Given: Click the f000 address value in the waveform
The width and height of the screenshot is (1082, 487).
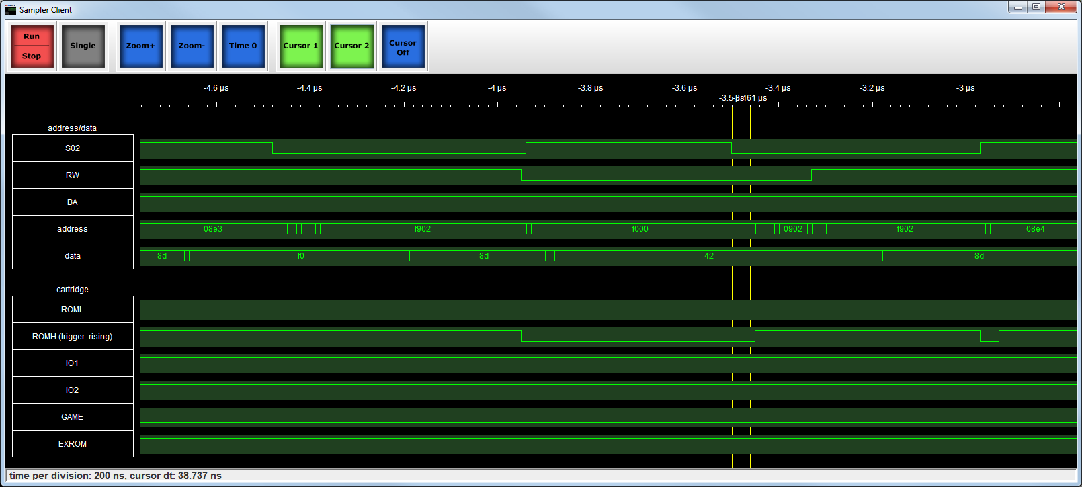Looking at the screenshot, I should tap(640, 229).
